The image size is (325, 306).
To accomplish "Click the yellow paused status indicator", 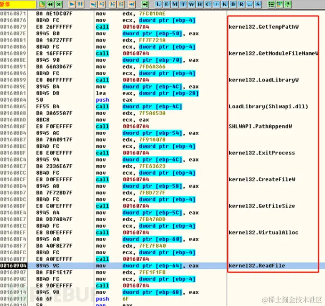I will coord(18,4).
